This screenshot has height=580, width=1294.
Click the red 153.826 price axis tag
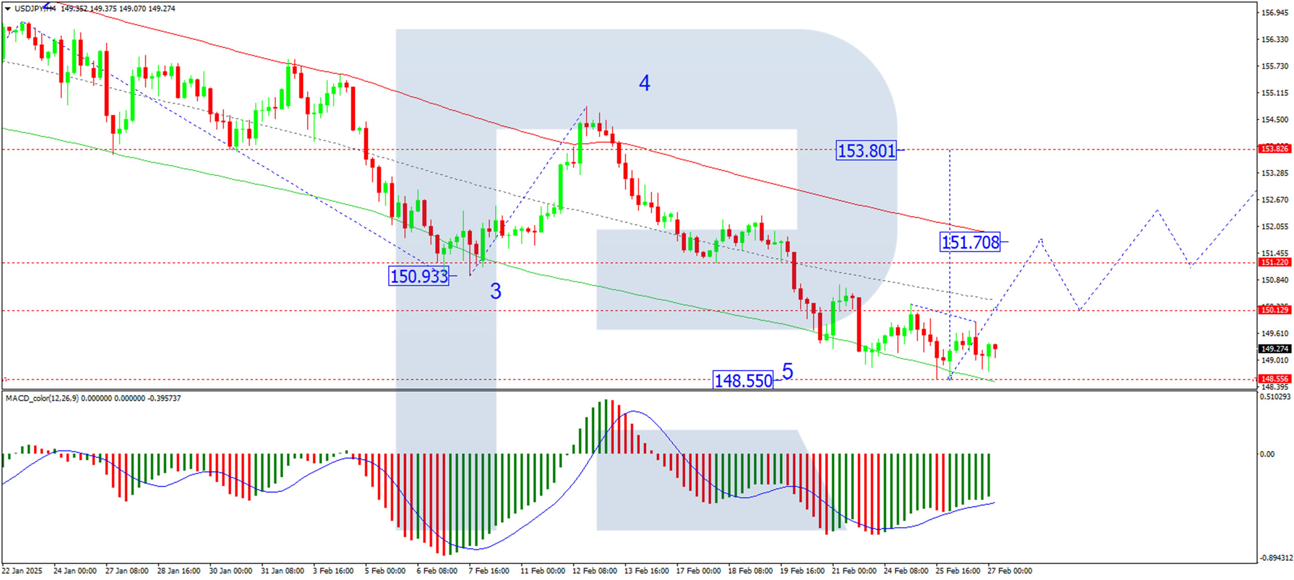tap(1274, 149)
